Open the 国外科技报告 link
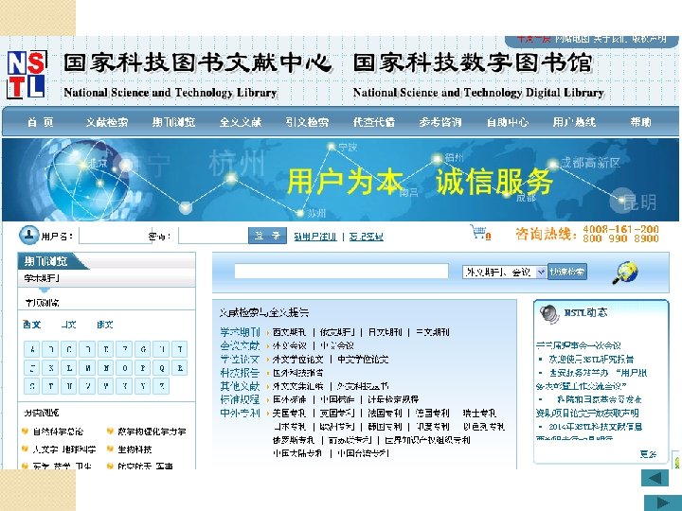This screenshot has width=682, height=511. (298, 373)
